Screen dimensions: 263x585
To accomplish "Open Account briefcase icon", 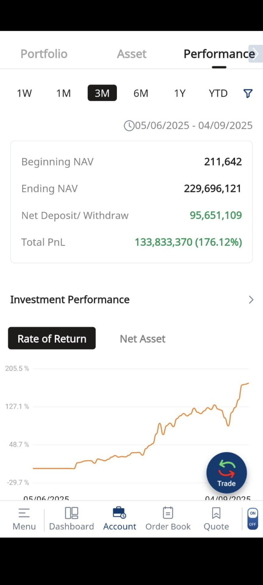I will pyautogui.click(x=119, y=513).
